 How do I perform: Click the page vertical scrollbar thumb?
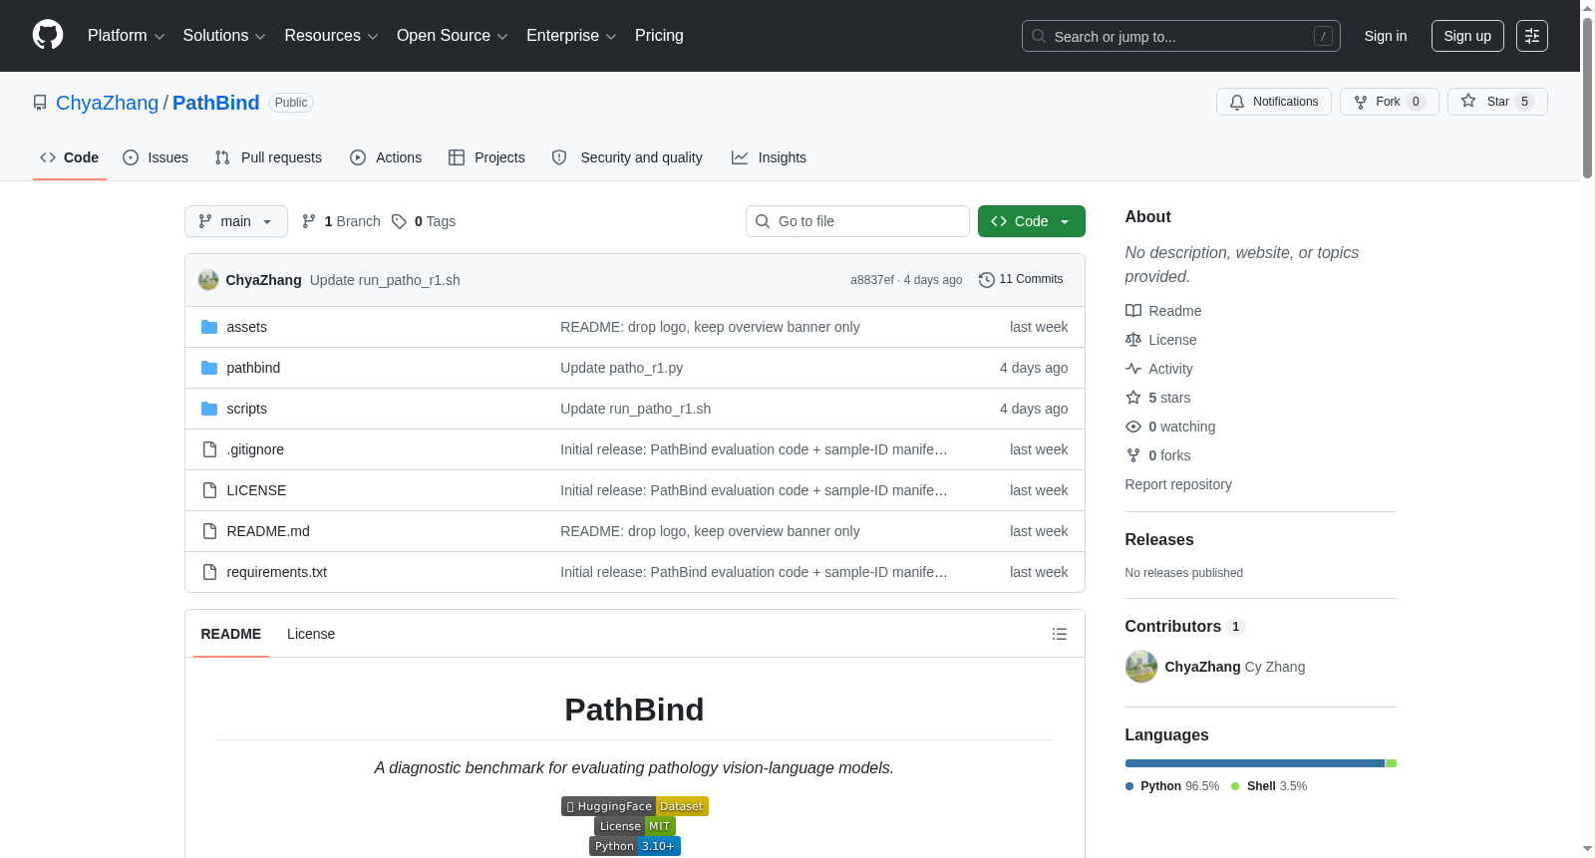tap(1587, 99)
